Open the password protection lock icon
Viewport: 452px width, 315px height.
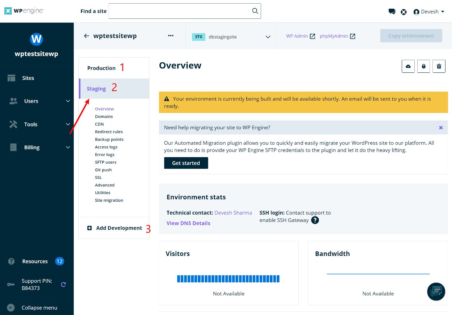tap(423, 66)
